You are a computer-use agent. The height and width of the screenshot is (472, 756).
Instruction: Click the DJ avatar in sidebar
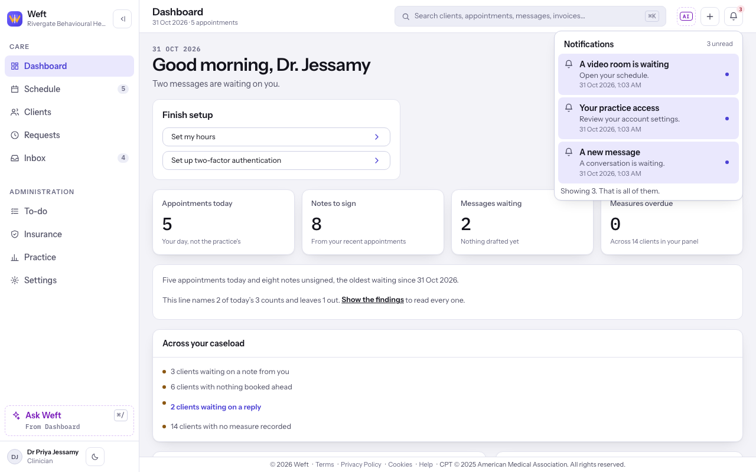[x=15, y=457]
